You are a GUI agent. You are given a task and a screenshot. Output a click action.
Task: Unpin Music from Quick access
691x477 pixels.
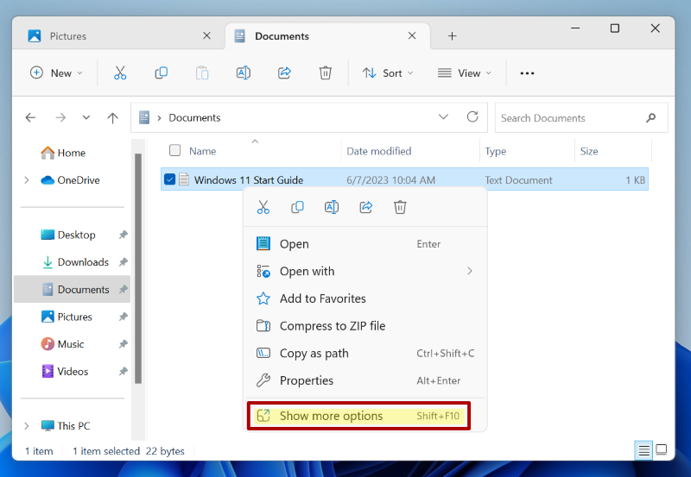pyautogui.click(x=124, y=344)
